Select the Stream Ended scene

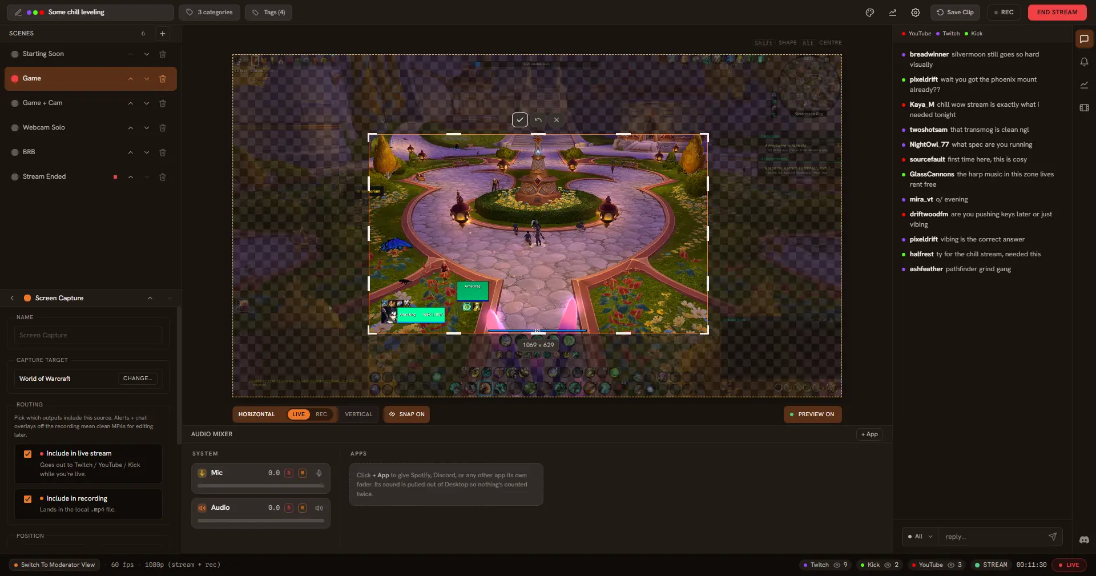90,177
